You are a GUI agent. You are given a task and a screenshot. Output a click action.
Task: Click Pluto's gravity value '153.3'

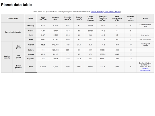(79, 67)
